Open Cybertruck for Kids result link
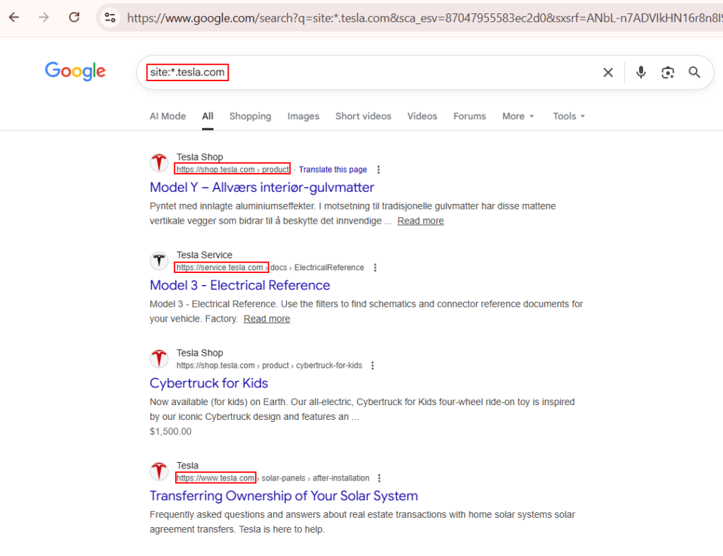The width and height of the screenshot is (723, 556). [x=209, y=383]
